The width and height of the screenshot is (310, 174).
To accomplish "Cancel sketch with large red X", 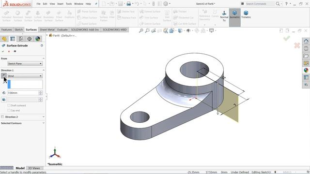I will (297, 45).
